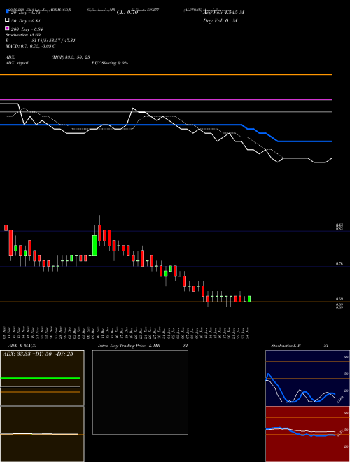This screenshot has height=462, width=350.
Task: Click the tall green candlestick in the price chart
Action: click(x=95, y=246)
